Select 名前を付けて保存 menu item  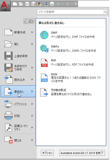click(18, 68)
